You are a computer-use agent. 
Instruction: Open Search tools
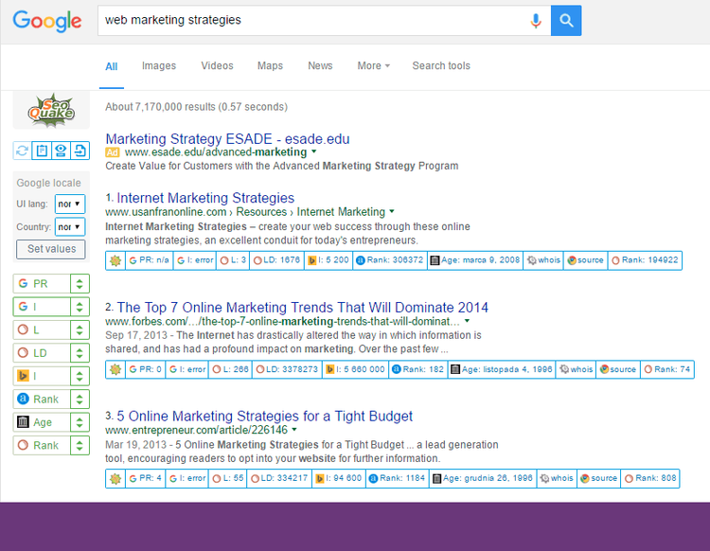[441, 66]
